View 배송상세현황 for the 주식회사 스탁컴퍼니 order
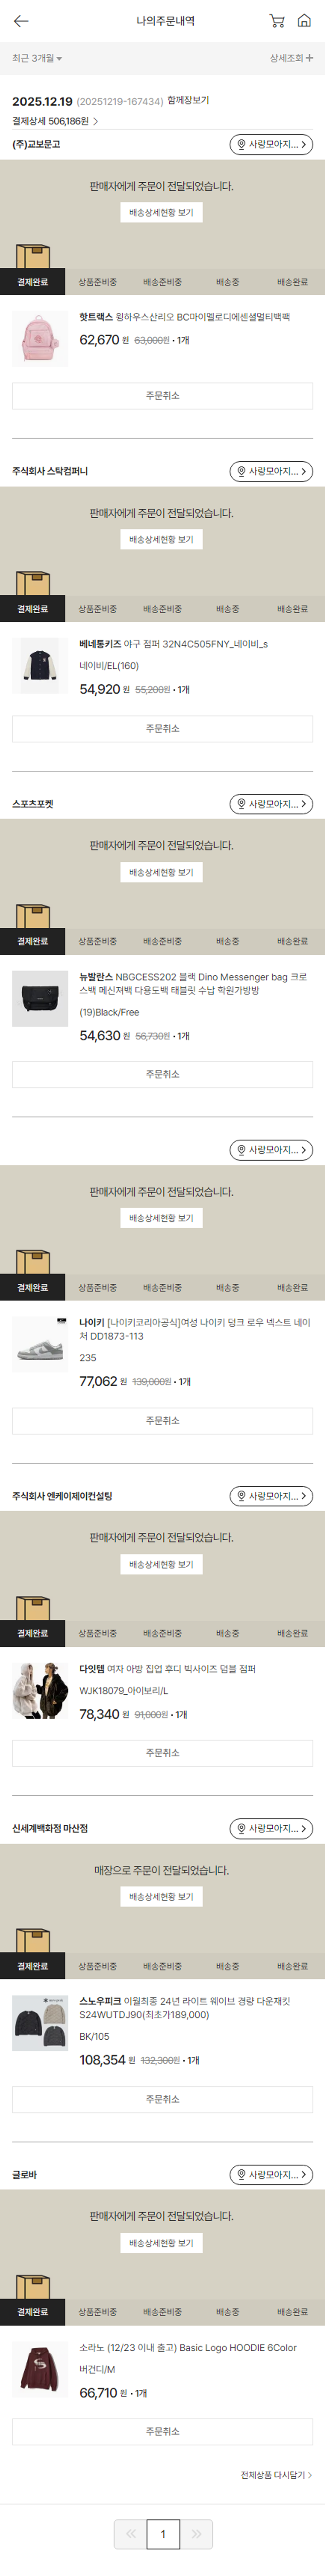 coord(161,539)
